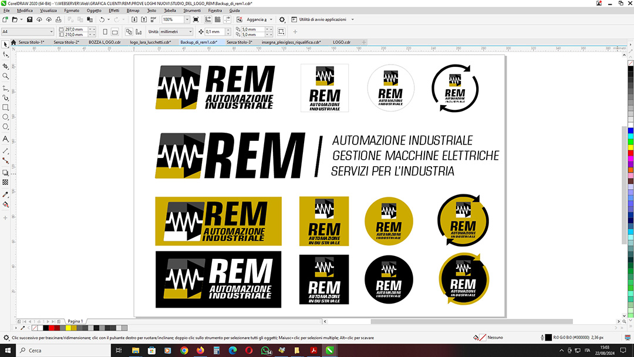Select the Crop tool in toolbox
The height and width of the screenshot is (357, 634).
(5, 66)
